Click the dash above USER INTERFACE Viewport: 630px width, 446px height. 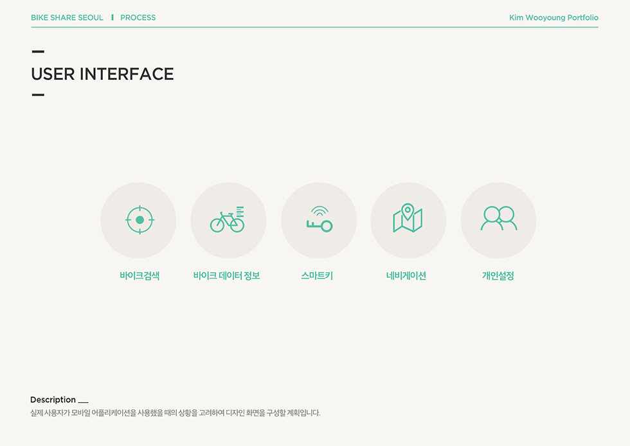38,51
